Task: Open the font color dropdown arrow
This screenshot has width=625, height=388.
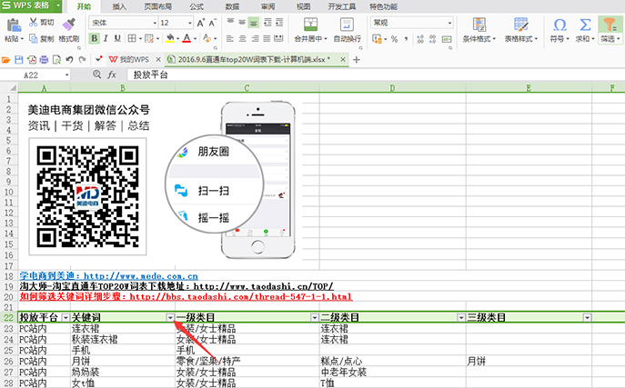Action: [x=195, y=38]
